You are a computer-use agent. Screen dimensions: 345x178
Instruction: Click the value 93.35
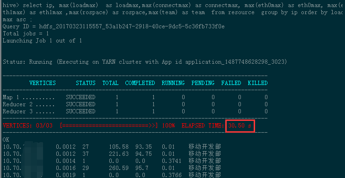[x=143, y=147]
